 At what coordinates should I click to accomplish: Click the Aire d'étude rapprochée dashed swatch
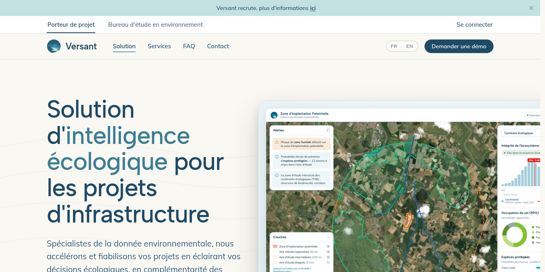(x=275, y=252)
